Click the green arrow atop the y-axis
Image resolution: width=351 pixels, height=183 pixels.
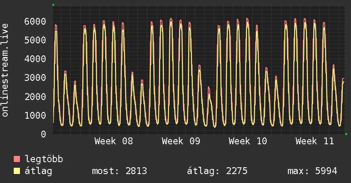click(x=53, y=5)
